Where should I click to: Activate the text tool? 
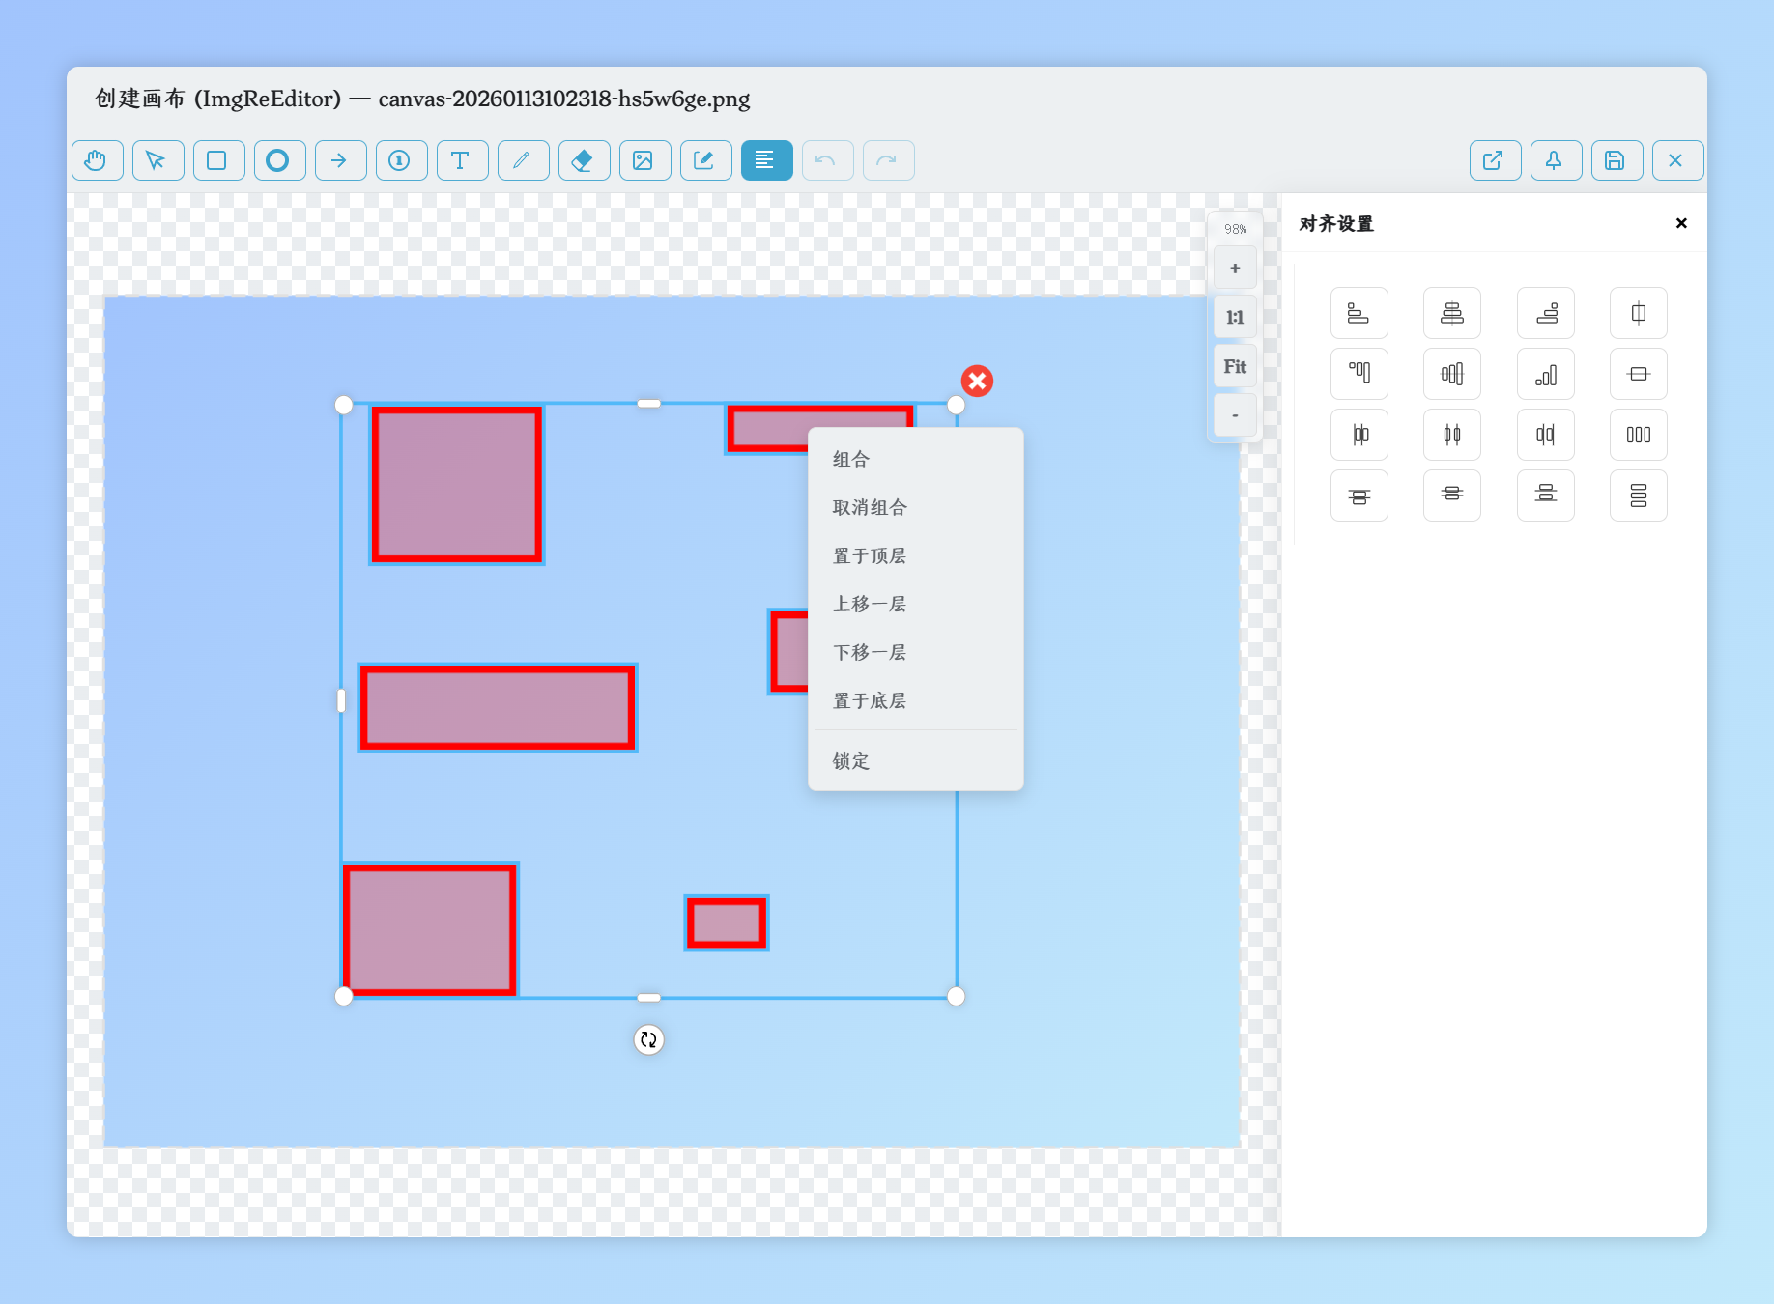click(463, 160)
